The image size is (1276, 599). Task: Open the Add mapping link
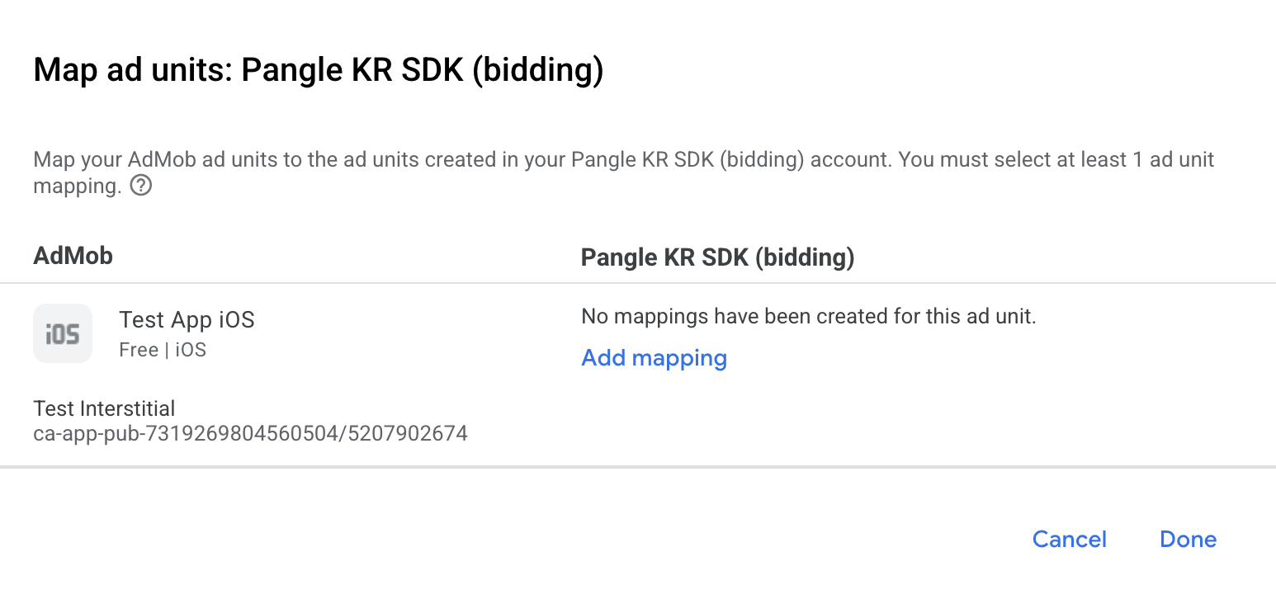point(654,358)
